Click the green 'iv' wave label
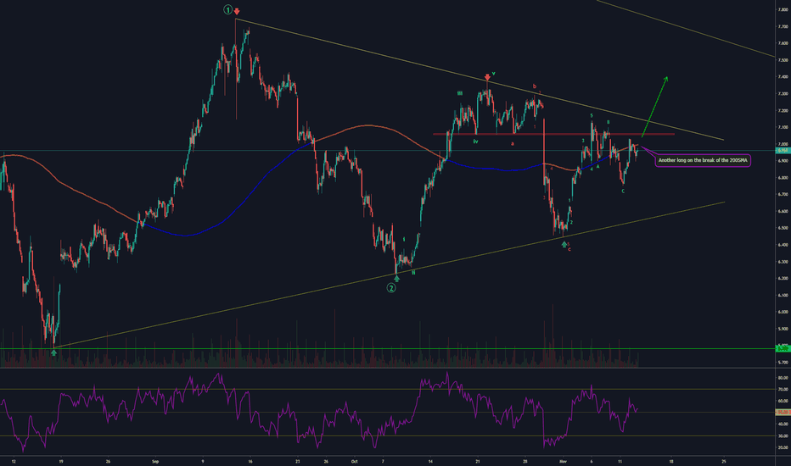This screenshot has height=466, width=791. [476, 141]
